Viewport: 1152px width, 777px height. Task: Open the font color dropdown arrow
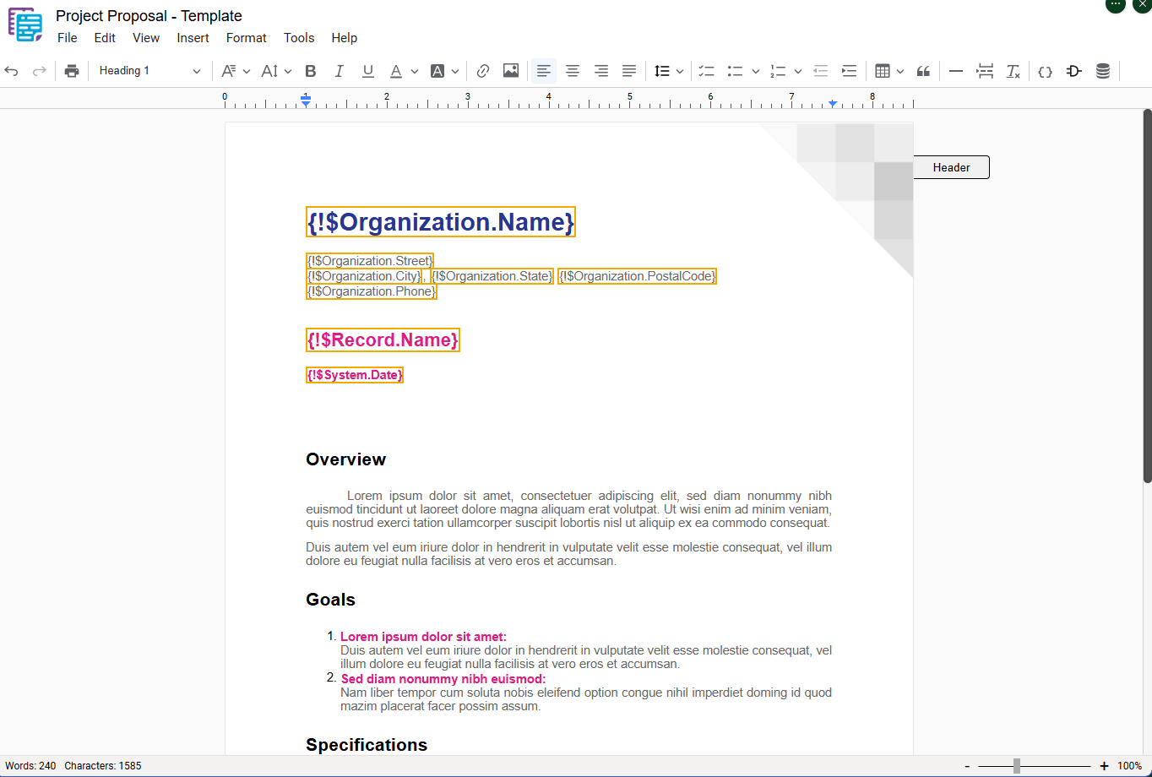click(x=415, y=71)
